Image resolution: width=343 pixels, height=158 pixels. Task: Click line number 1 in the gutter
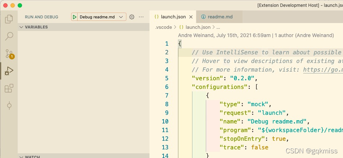point(167,44)
